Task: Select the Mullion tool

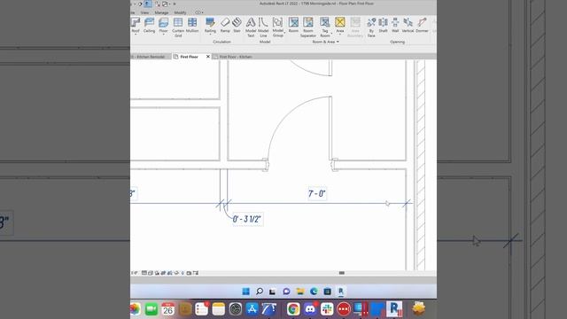Action: [192, 25]
